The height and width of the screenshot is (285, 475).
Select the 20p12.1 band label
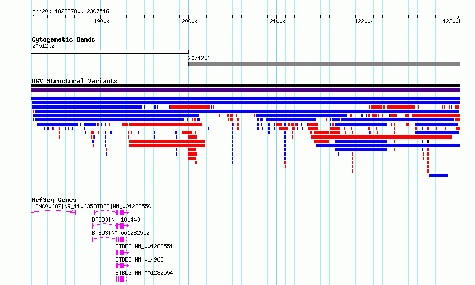coord(199,58)
